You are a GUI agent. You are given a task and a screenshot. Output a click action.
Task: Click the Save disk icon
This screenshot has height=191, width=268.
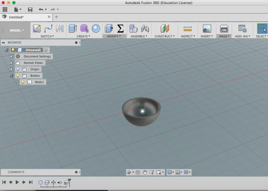coord(30,10)
